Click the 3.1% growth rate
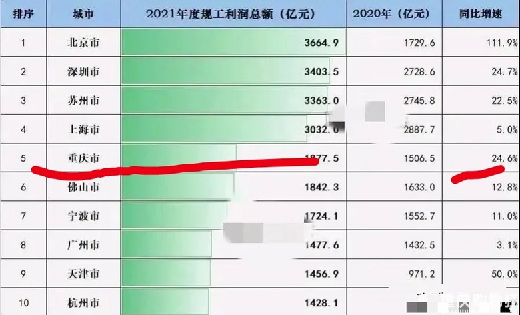The image size is (520, 315). (x=507, y=245)
